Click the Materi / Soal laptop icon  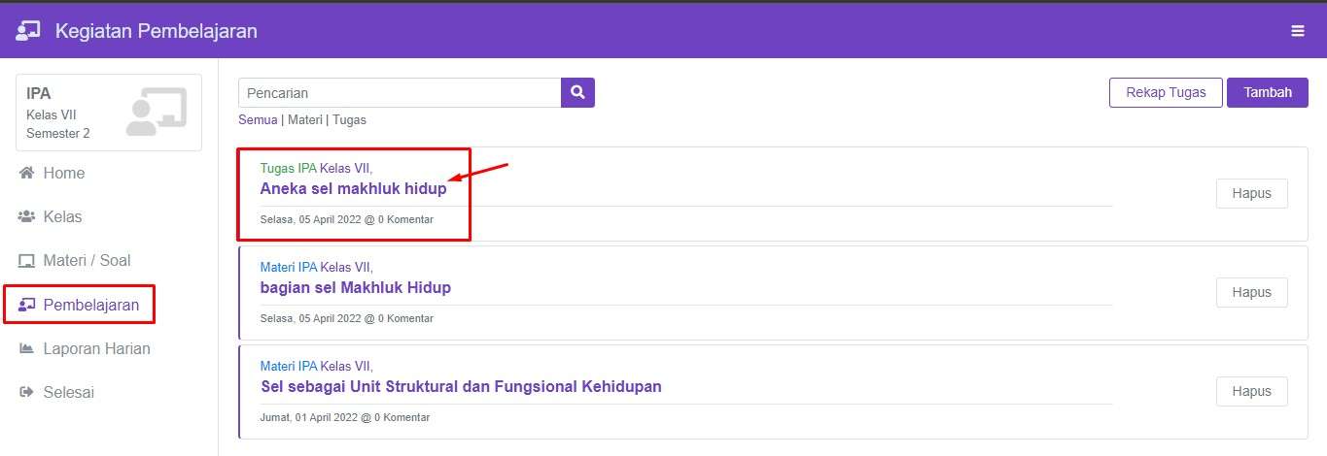[x=27, y=261]
